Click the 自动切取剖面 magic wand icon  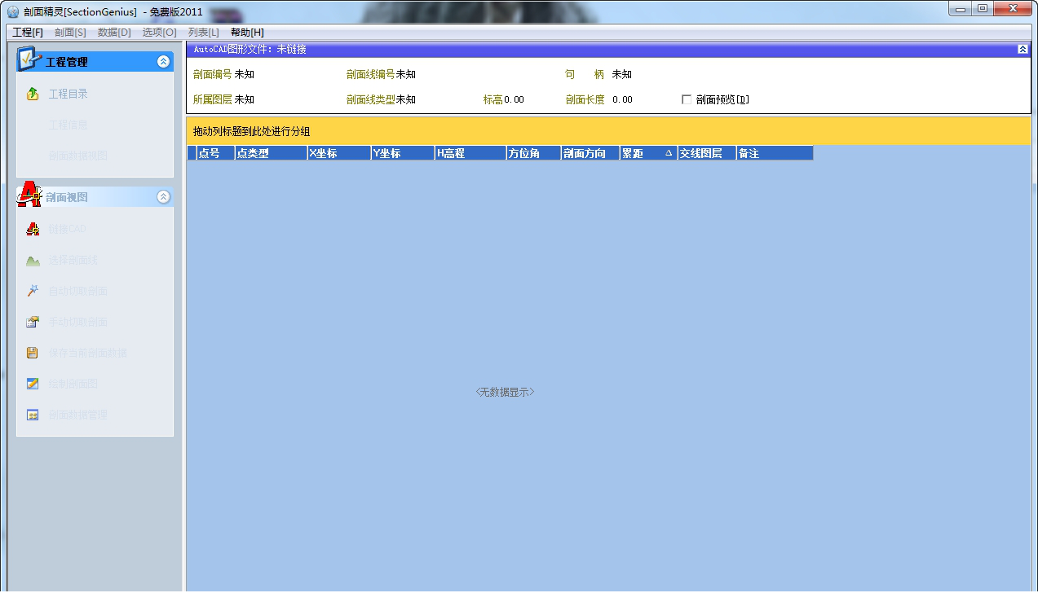[x=33, y=291]
